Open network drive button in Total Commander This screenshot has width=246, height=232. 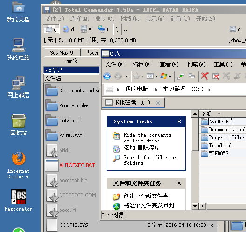103,29
